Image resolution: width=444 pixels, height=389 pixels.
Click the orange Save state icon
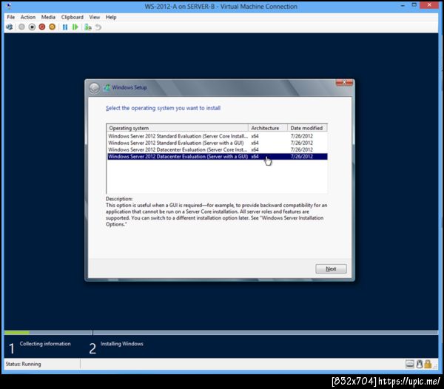pos(52,27)
